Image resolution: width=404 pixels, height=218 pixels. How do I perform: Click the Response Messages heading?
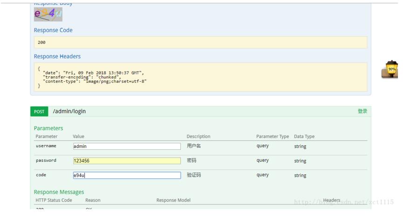click(x=59, y=192)
